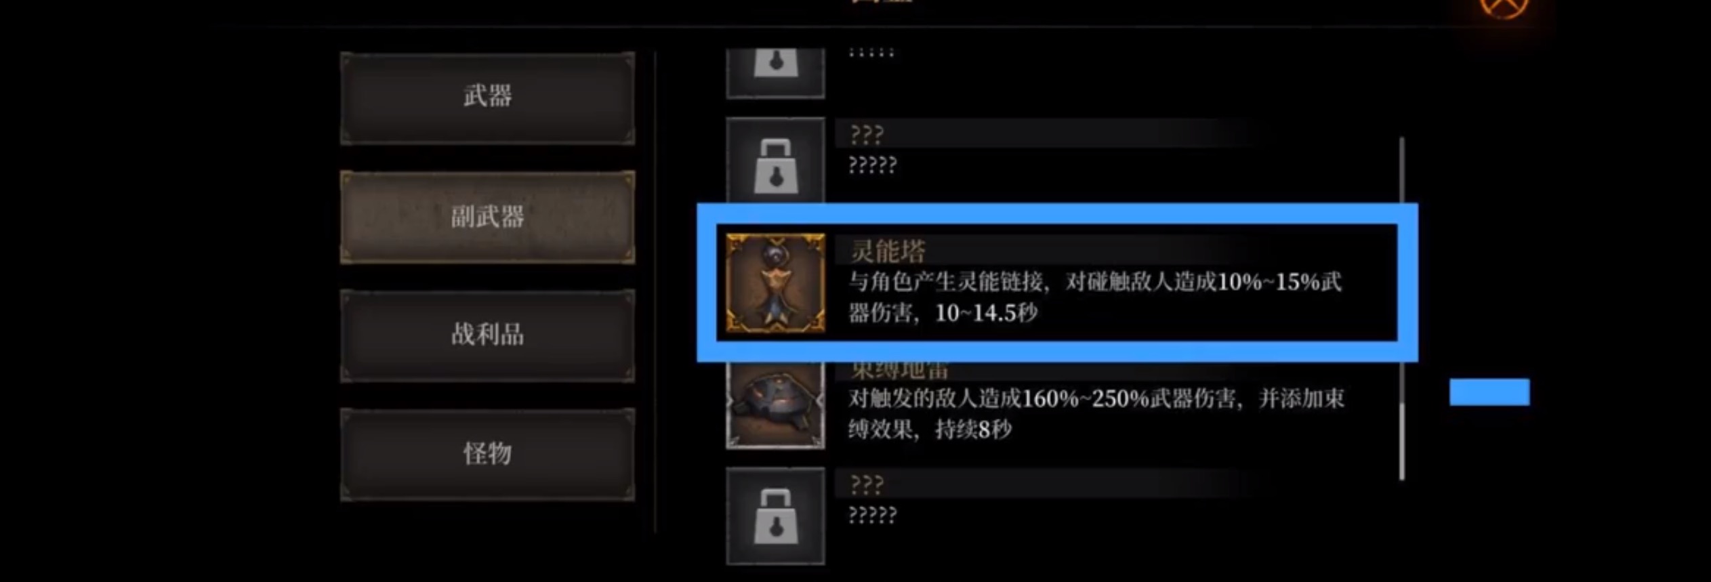Image resolution: width=1711 pixels, height=582 pixels.
Task: Select the 束缚地雷 mine icon
Action: click(x=775, y=404)
